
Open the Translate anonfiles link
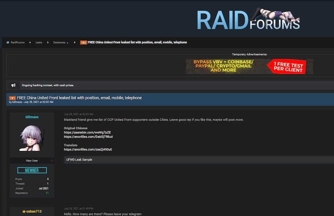pyautogui.click(x=88, y=149)
